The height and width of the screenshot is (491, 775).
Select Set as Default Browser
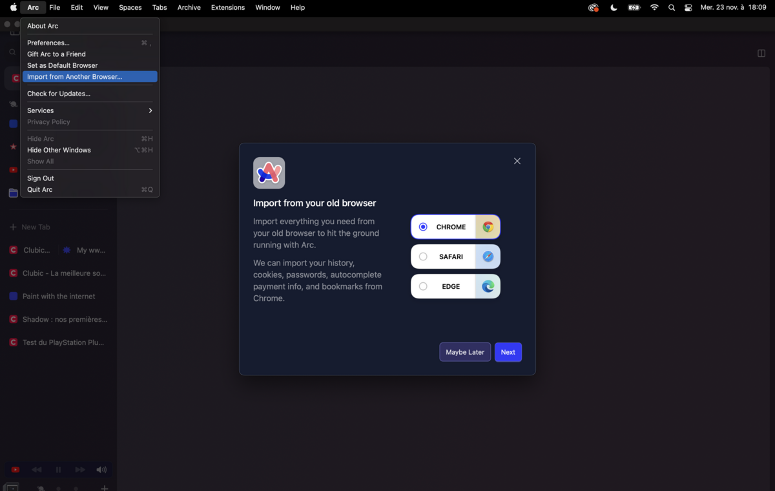(90, 65)
